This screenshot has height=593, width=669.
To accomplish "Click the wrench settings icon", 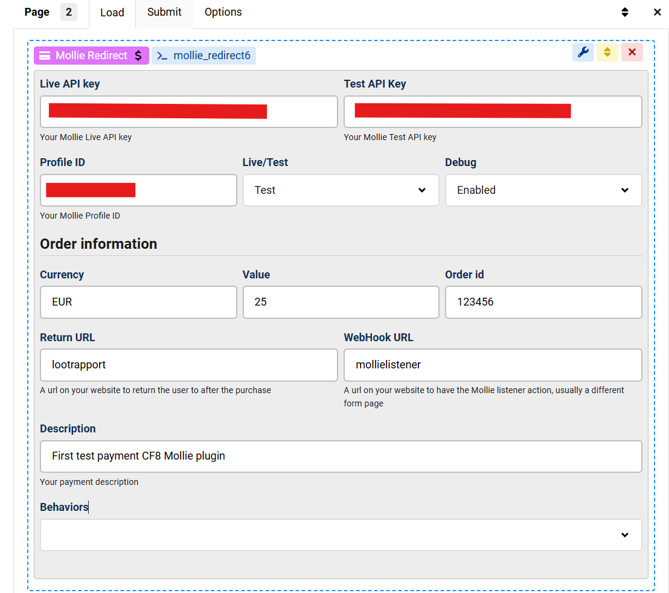I will coord(583,53).
